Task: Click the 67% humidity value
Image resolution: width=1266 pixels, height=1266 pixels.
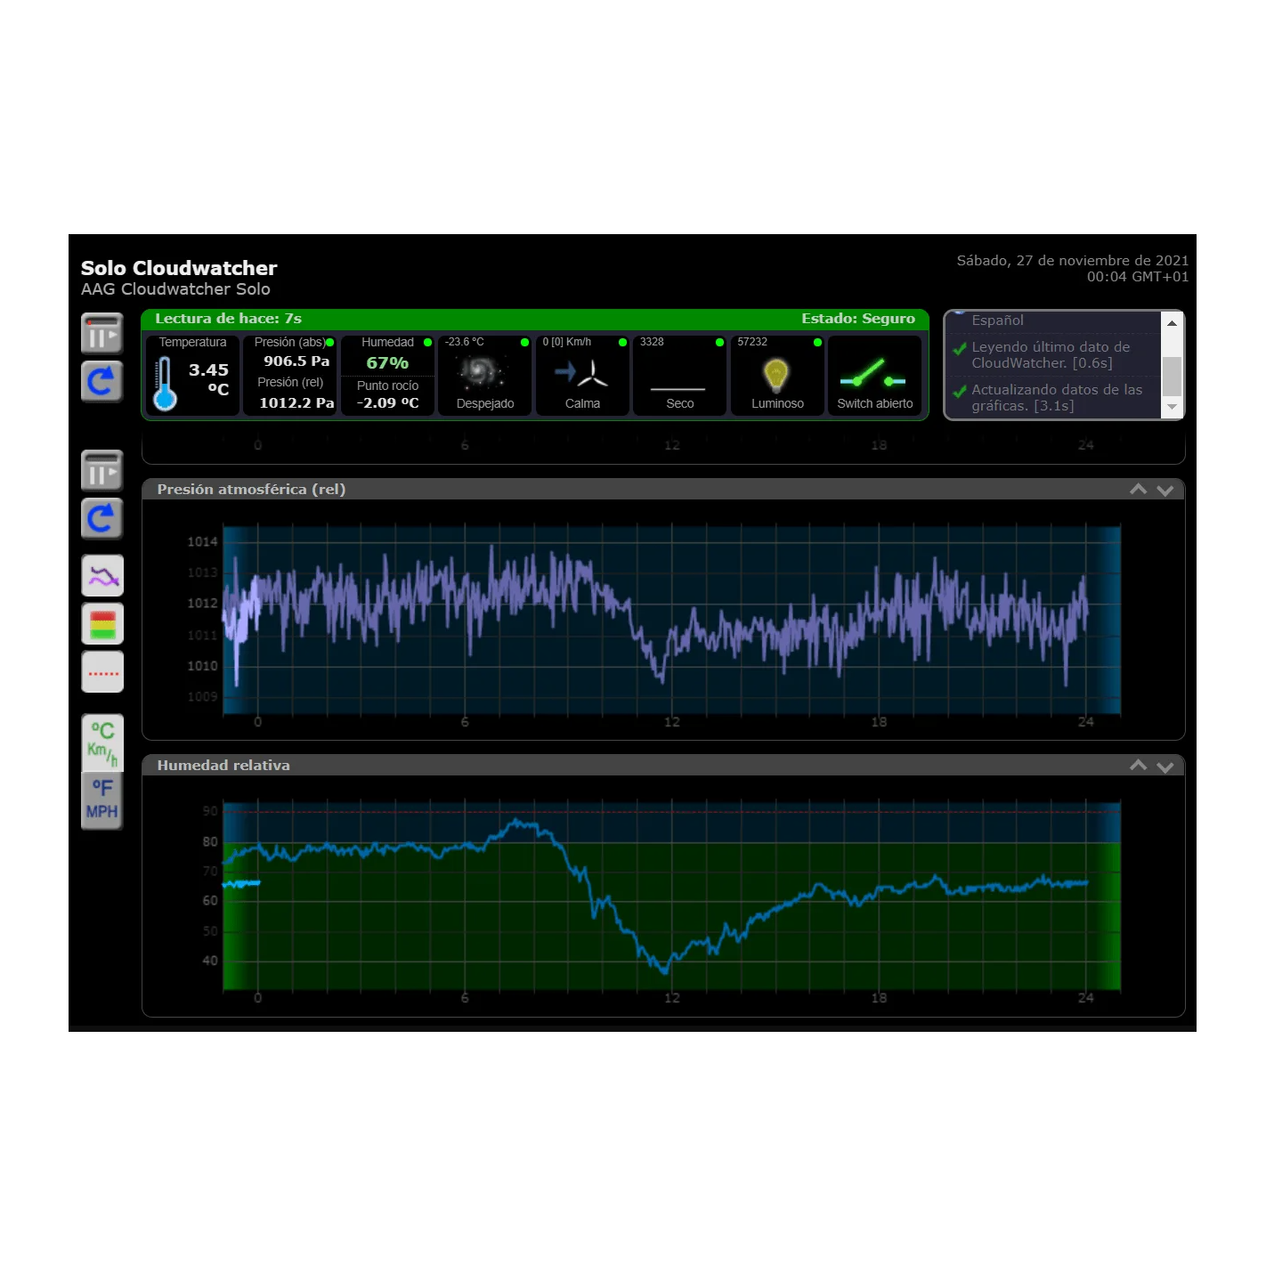Action: (x=387, y=363)
